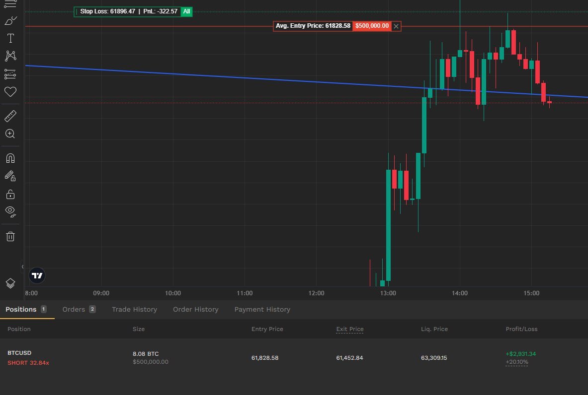This screenshot has width=588, height=395.
Task: Open the XABCD pattern tools
Action: (10, 56)
